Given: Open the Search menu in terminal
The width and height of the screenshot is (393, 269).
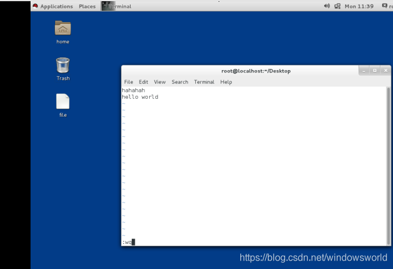Looking at the screenshot, I should pyautogui.click(x=180, y=82).
